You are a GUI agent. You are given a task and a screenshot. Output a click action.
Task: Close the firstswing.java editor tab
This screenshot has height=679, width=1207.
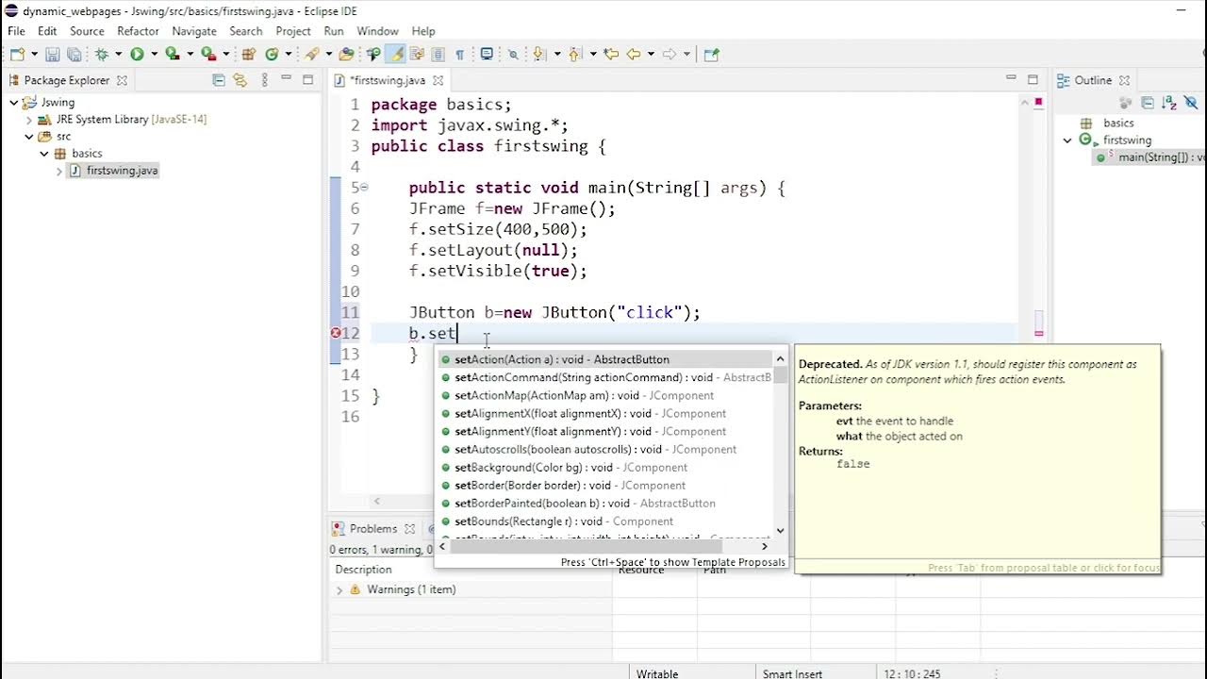click(x=438, y=80)
